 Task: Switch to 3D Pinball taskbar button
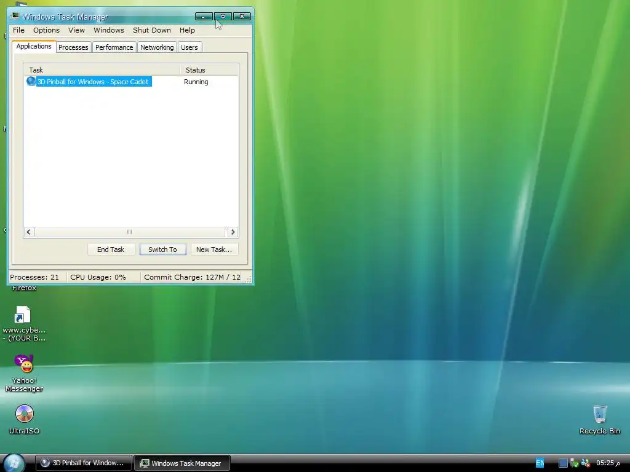coord(84,463)
